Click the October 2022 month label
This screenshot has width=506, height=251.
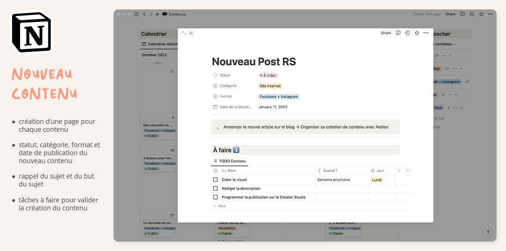click(154, 55)
